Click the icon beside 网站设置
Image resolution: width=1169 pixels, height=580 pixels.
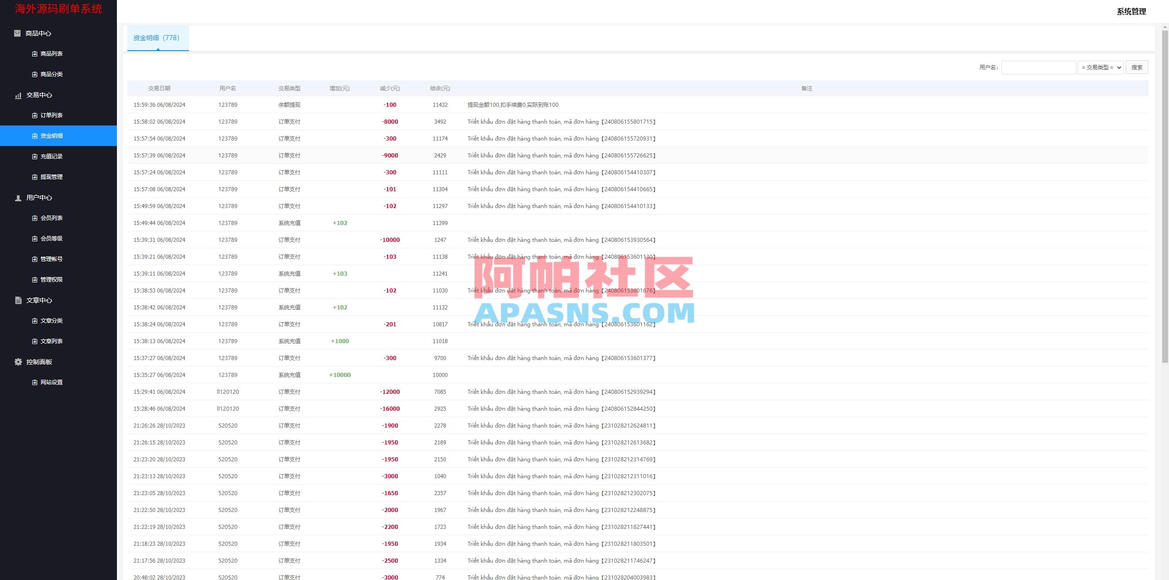[34, 382]
